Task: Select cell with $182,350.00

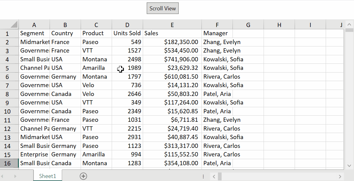Action: [172, 42]
